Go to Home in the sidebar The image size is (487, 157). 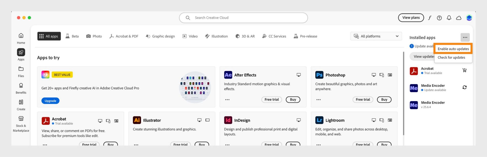pyautogui.click(x=21, y=38)
